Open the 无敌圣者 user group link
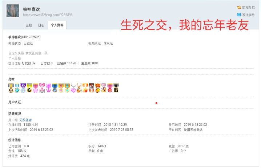This screenshot has height=168, width=261. 25,120
